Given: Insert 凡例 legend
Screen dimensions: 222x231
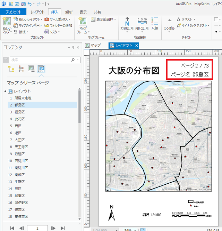Looking at the screenshot, I should (155, 24).
